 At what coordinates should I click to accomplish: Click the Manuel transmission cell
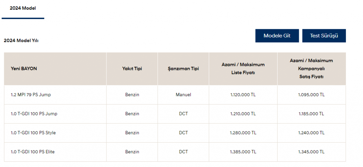(x=183, y=95)
